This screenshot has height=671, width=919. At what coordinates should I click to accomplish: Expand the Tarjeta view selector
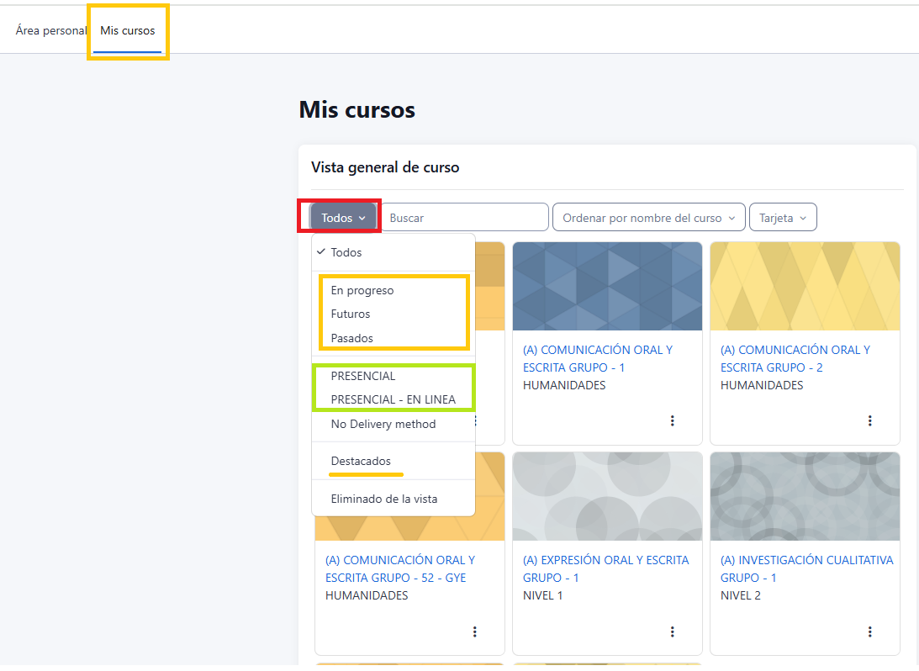tap(782, 218)
